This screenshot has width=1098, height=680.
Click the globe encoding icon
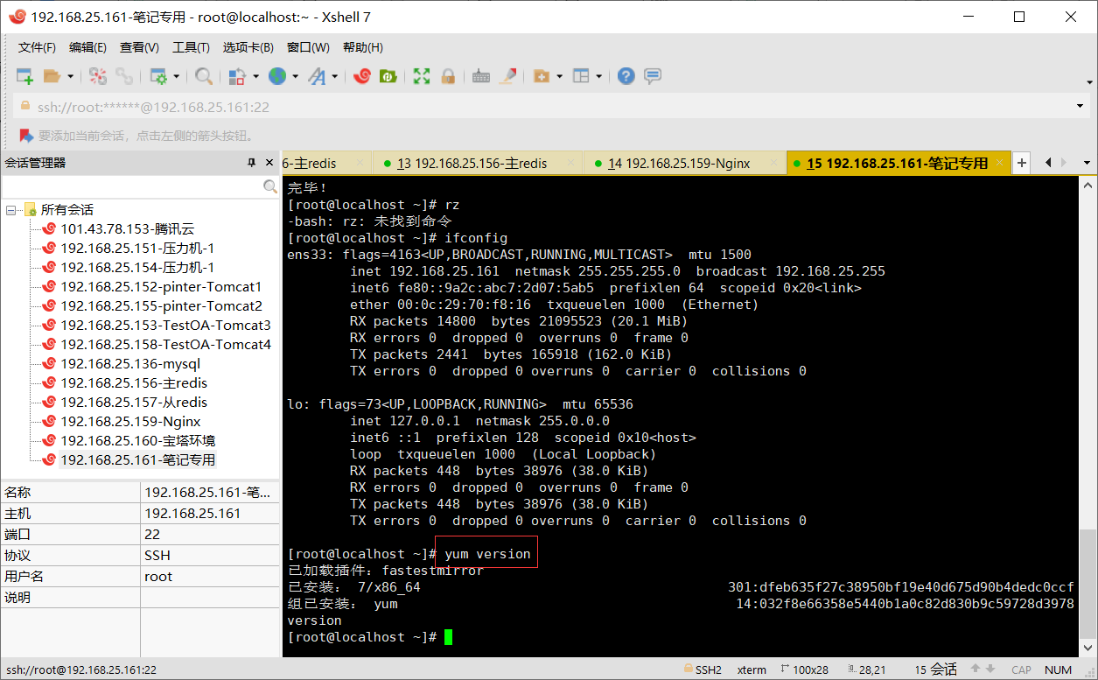[x=277, y=77]
